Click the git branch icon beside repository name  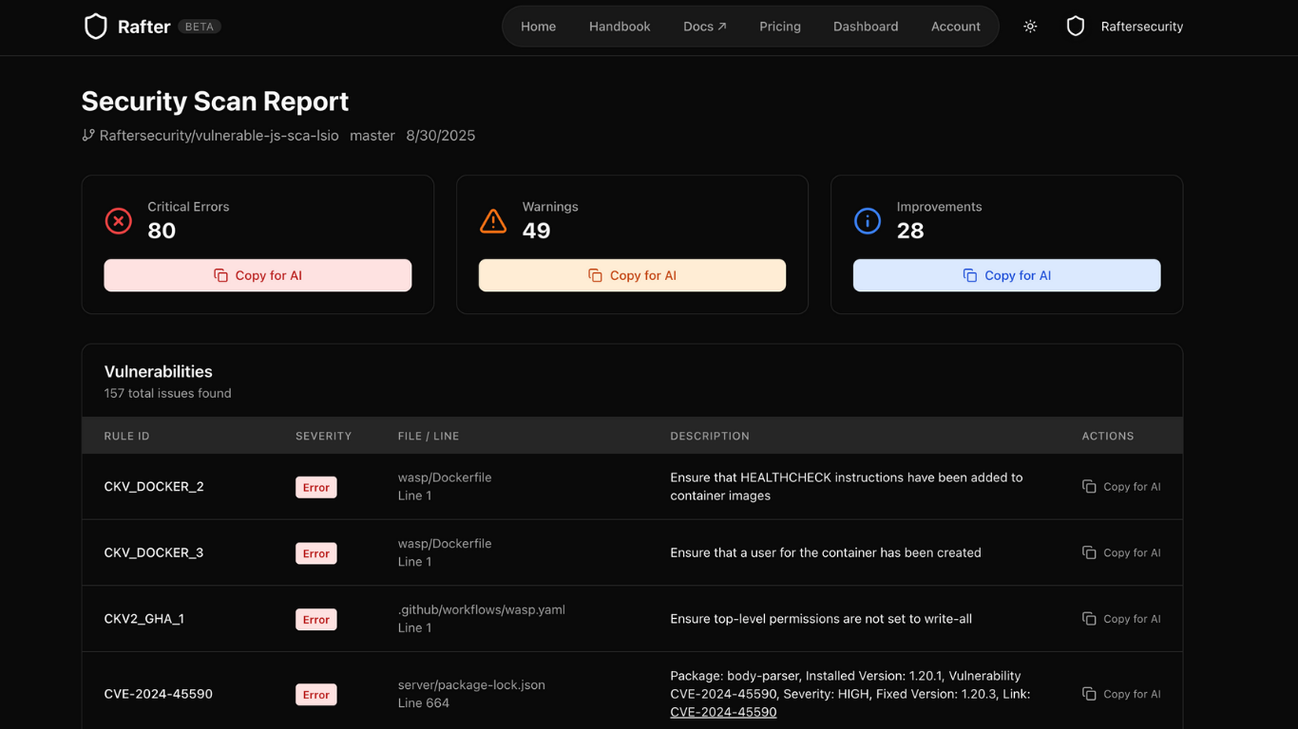pos(88,136)
